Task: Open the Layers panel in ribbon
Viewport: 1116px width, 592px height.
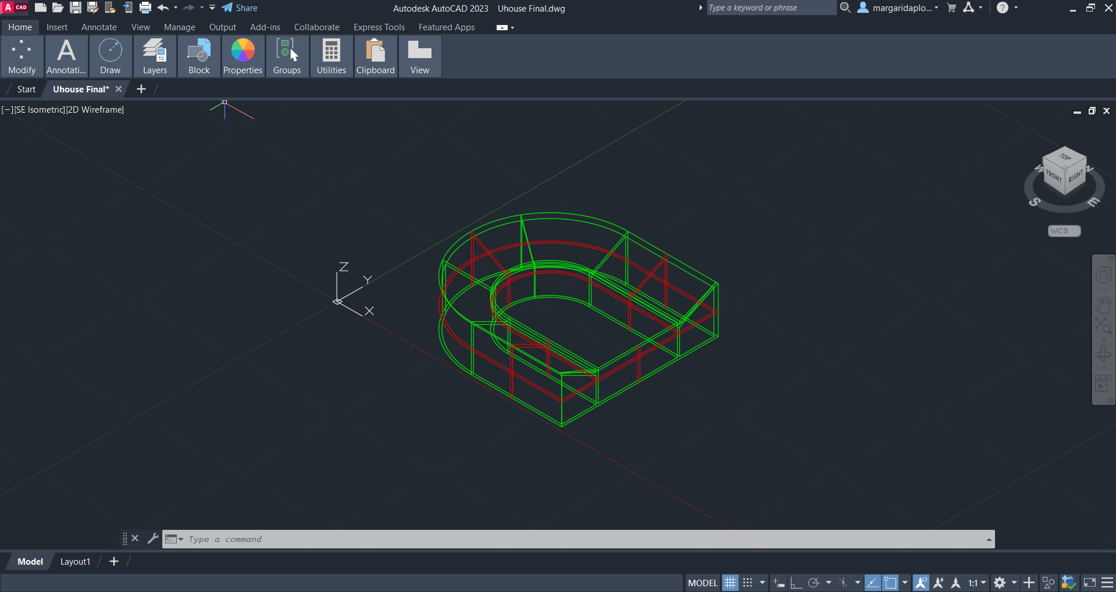Action: click(x=155, y=56)
